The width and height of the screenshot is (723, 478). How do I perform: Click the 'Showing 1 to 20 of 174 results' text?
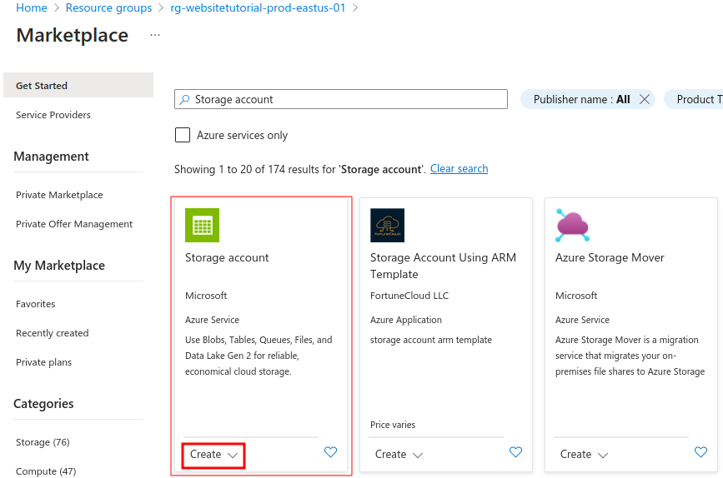pyautogui.click(x=299, y=169)
